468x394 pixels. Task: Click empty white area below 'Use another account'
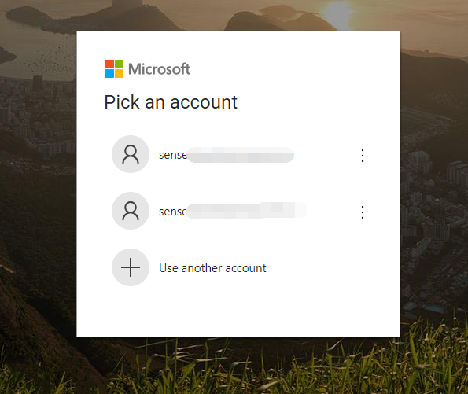click(238, 312)
